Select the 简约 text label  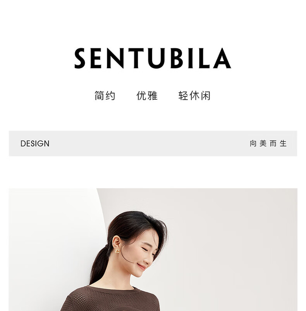click(x=105, y=96)
